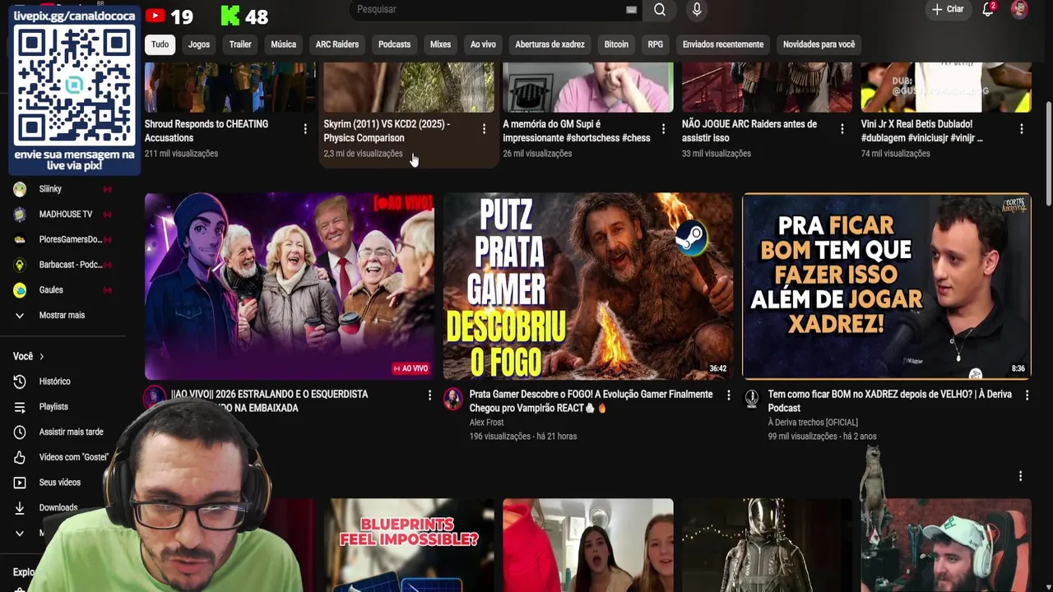Open Playlists from the sidebar
The height and width of the screenshot is (592, 1053).
(53, 407)
